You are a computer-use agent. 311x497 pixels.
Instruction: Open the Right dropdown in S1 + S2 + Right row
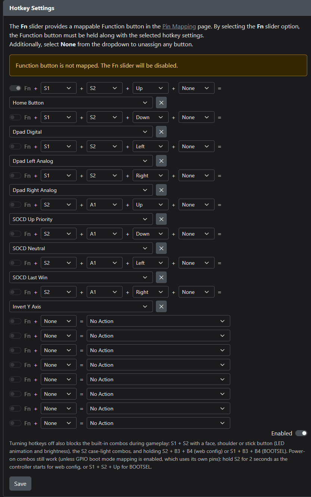click(151, 175)
